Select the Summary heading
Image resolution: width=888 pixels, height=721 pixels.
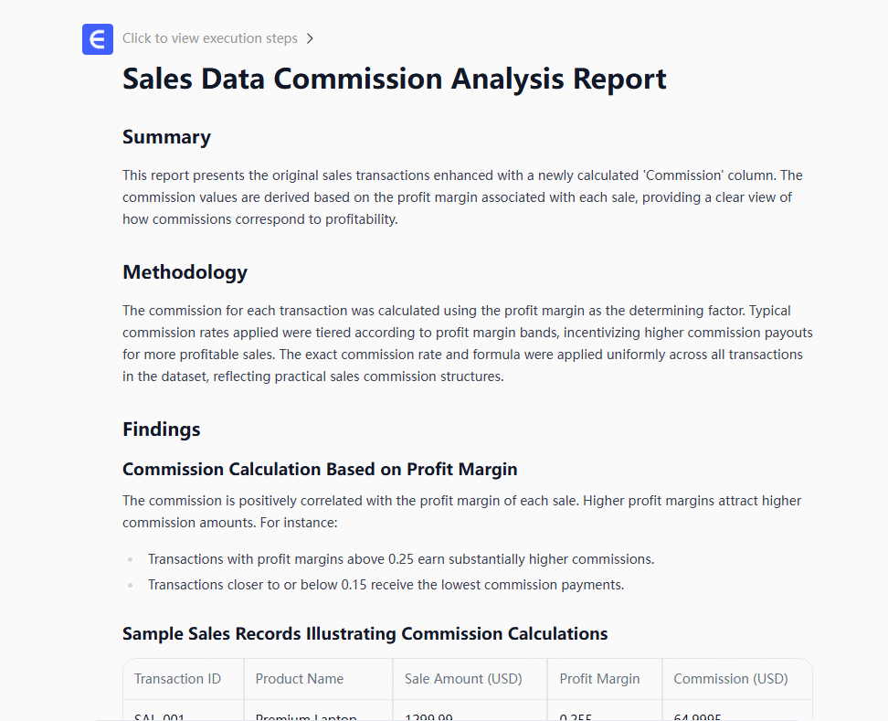pyautogui.click(x=166, y=137)
